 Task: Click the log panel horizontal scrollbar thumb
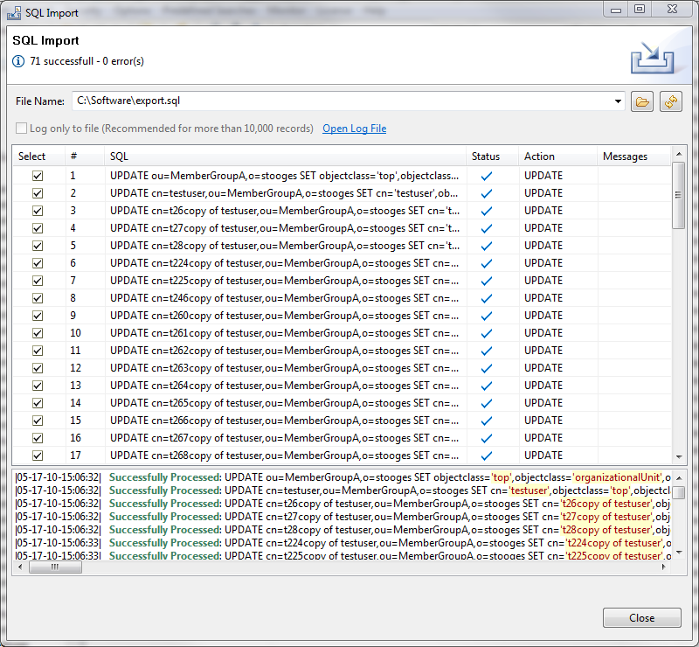55,567
